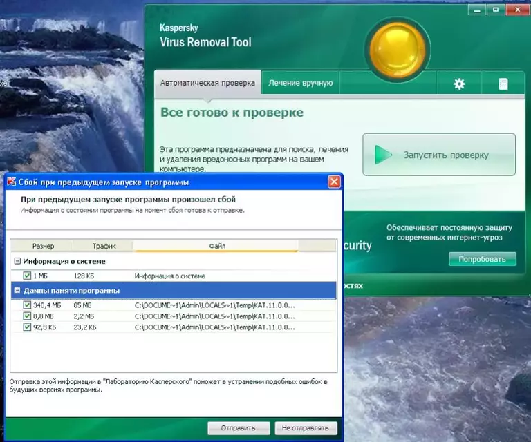The height and width of the screenshot is (442, 531).
Task: Select the 92,8 КБ dump file path
Action: coord(215,327)
